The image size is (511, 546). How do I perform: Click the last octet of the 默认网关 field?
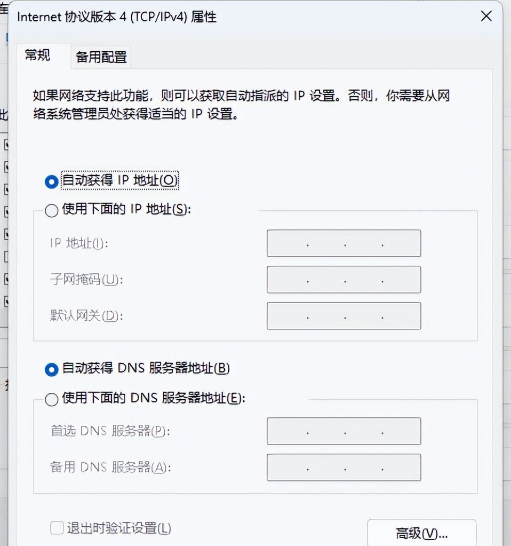pyautogui.click(x=401, y=316)
